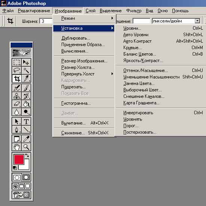Select the Magic Wand tool
The width and height of the screenshot is (206, 206).
(26, 70)
